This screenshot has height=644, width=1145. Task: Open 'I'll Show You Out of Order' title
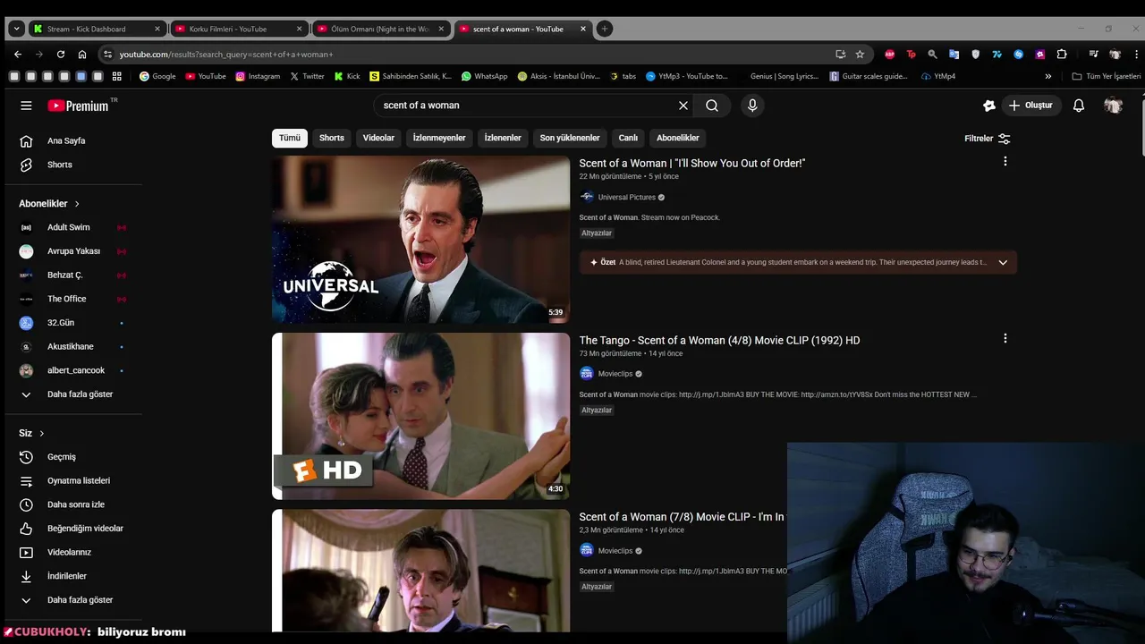(x=691, y=163)
